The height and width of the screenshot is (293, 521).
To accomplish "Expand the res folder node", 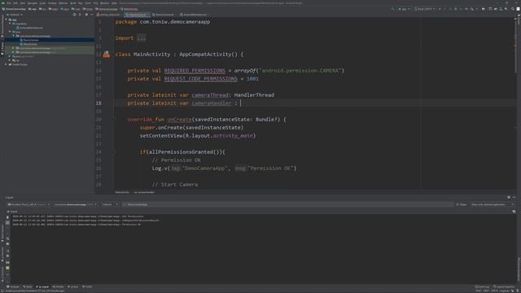I will click(10, 60).
